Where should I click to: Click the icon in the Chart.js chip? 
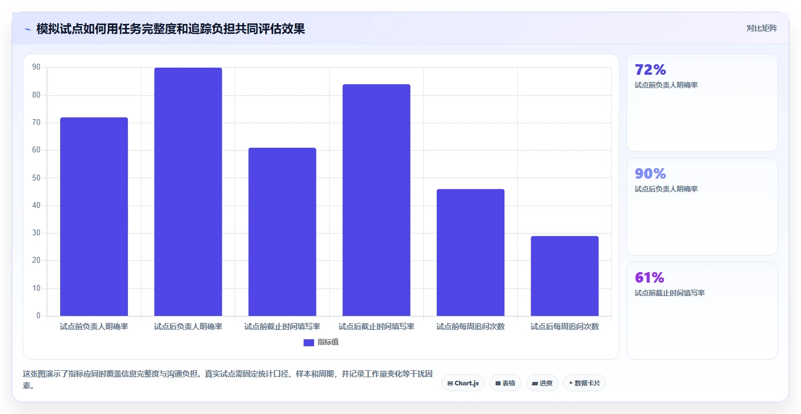pos(450,384)
